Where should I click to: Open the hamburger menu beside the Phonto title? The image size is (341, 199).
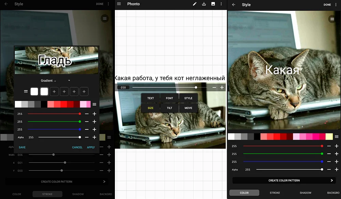click(x=119, y=4)
